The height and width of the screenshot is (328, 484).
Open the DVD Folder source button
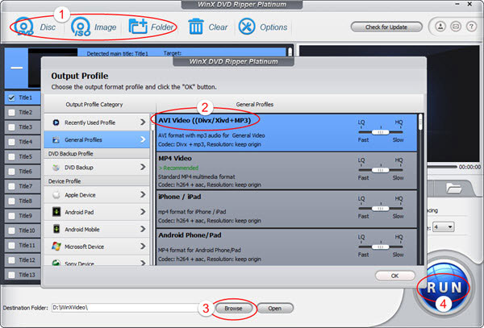[138, 27]
